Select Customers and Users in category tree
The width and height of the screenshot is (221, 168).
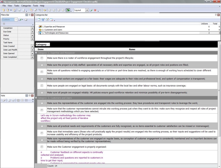pos(52,30)
